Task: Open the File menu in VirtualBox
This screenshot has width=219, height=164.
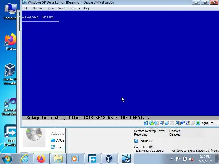Action: point(26,8)
